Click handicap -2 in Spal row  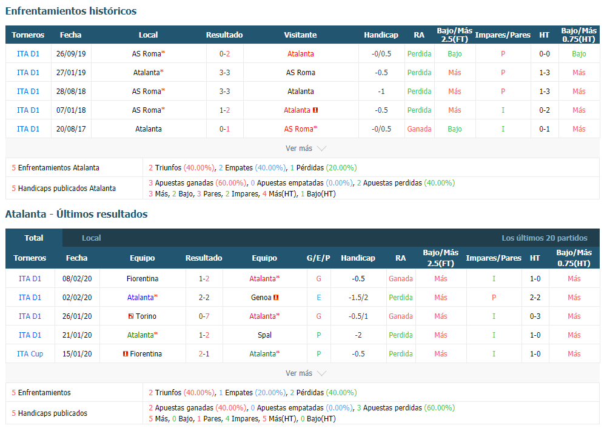coord(358,335)
